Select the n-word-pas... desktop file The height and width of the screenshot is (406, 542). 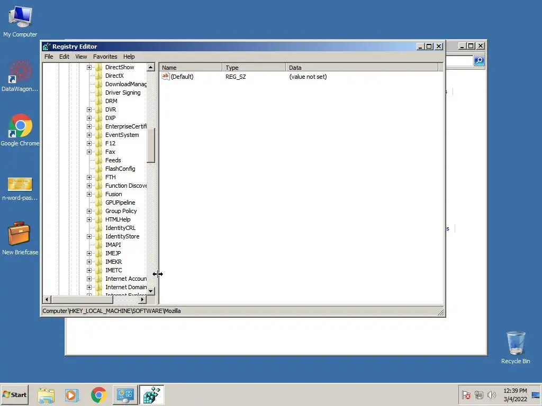tap(20, 189)
